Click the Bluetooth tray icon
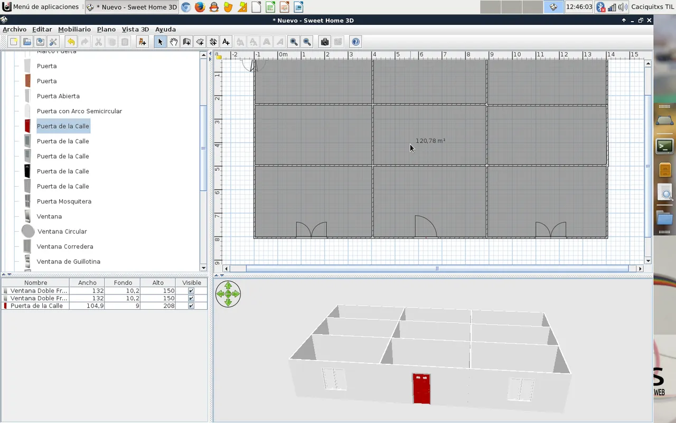The height and width of the screenshot is (423, 676). click(601, 7)
